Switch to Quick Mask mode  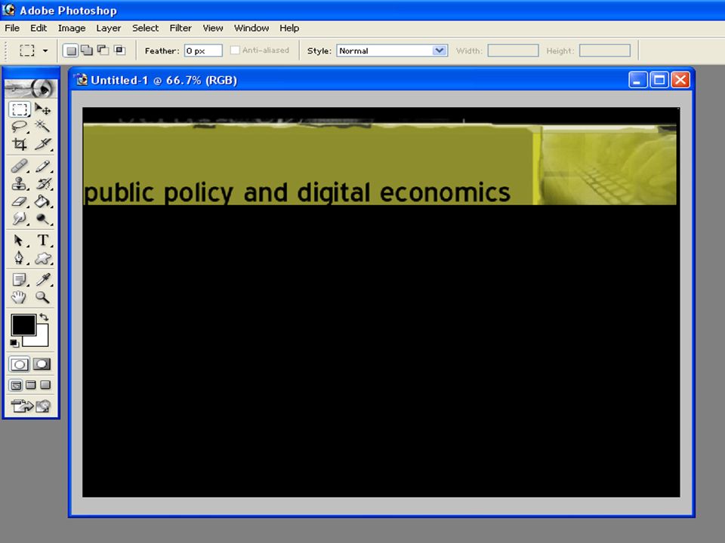pyautogui.click(x=42, y=364)
